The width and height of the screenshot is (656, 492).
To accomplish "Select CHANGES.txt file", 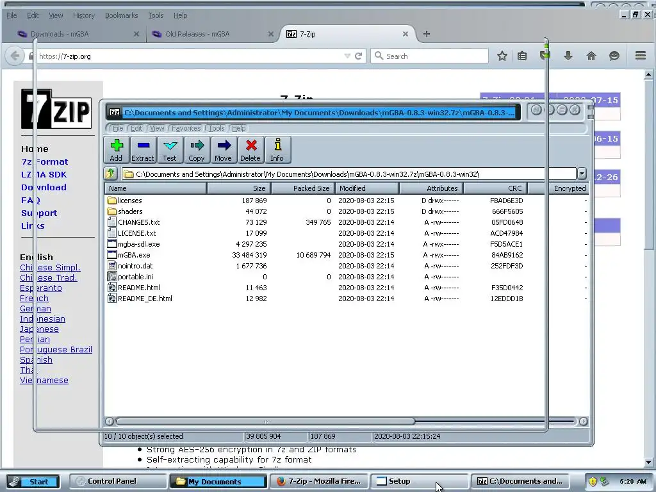I will pyautogui.click(x=138, y=222).
